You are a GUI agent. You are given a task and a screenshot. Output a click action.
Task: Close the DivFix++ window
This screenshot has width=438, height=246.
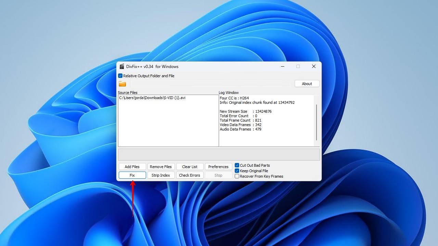[313, 67]
